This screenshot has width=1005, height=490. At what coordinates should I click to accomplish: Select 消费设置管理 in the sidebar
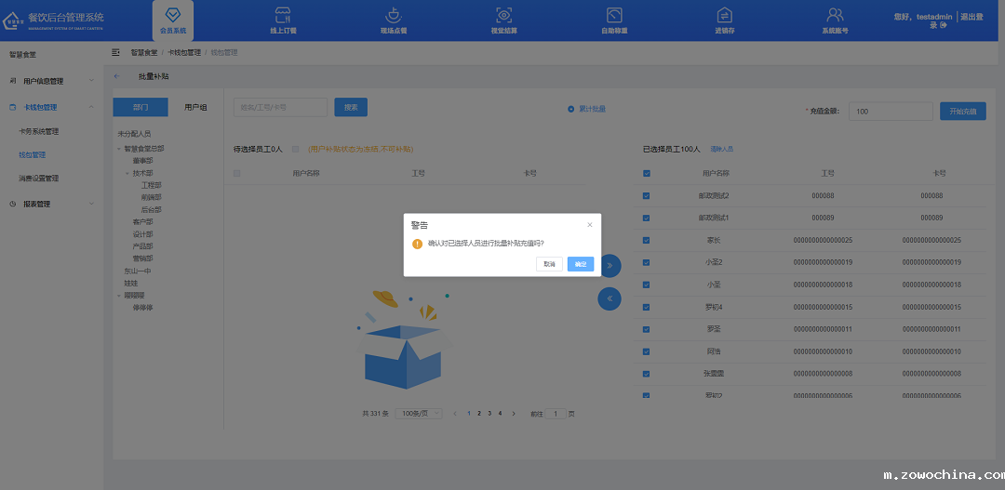[39, 179]
